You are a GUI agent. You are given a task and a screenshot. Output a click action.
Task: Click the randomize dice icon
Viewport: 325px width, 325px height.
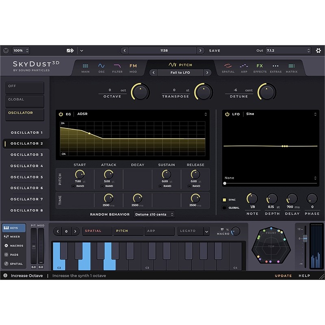(x=70, y=50)
